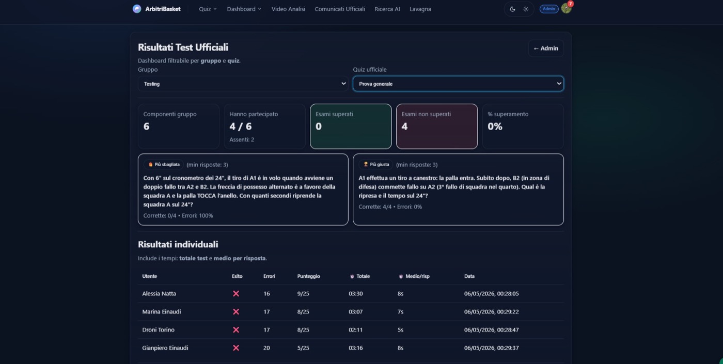Click the ArbitriBasket logo icon

click(x=137, y=9)
